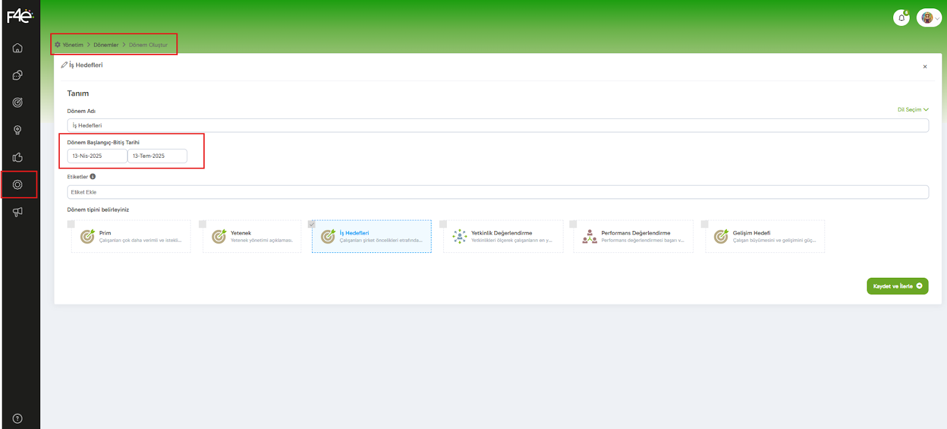
Task: Click the home icon in sidebar
Action: point(18,48)
